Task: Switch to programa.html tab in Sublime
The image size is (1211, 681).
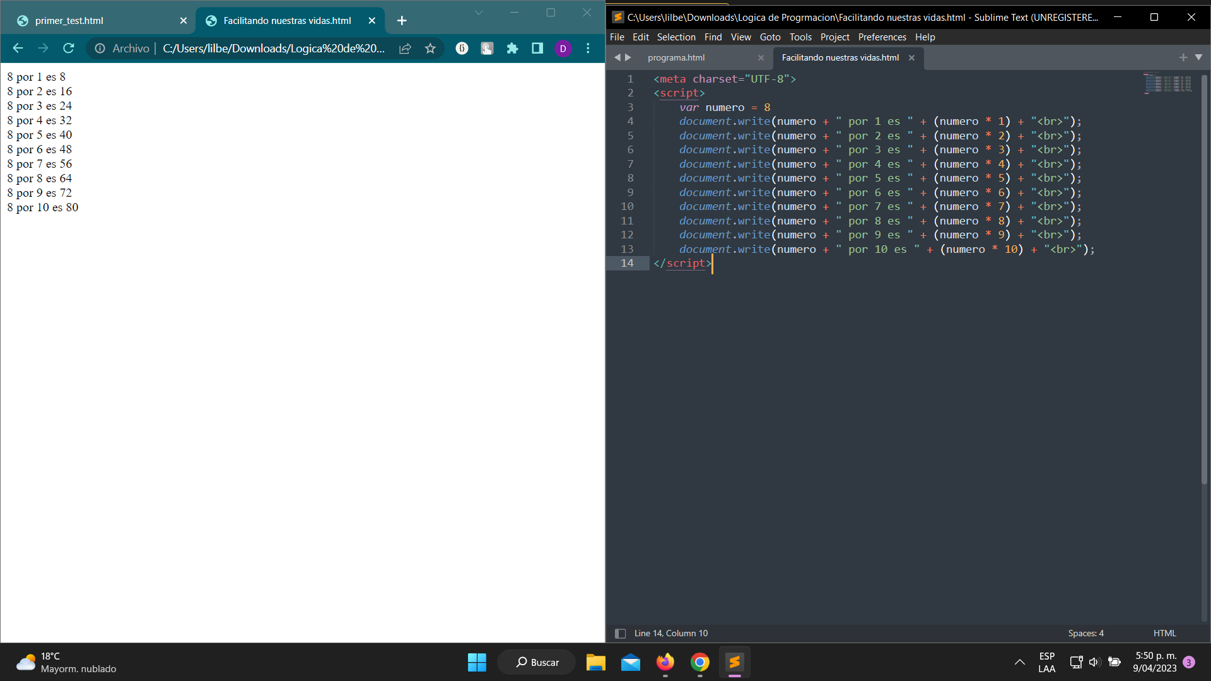Action: (676, 57)
